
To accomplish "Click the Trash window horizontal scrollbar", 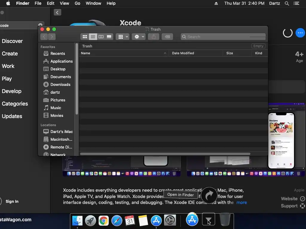I will pos(165,154).
